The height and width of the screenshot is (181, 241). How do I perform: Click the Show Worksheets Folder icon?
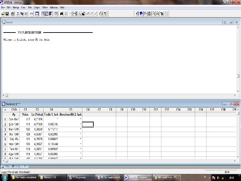pos(141,14)
